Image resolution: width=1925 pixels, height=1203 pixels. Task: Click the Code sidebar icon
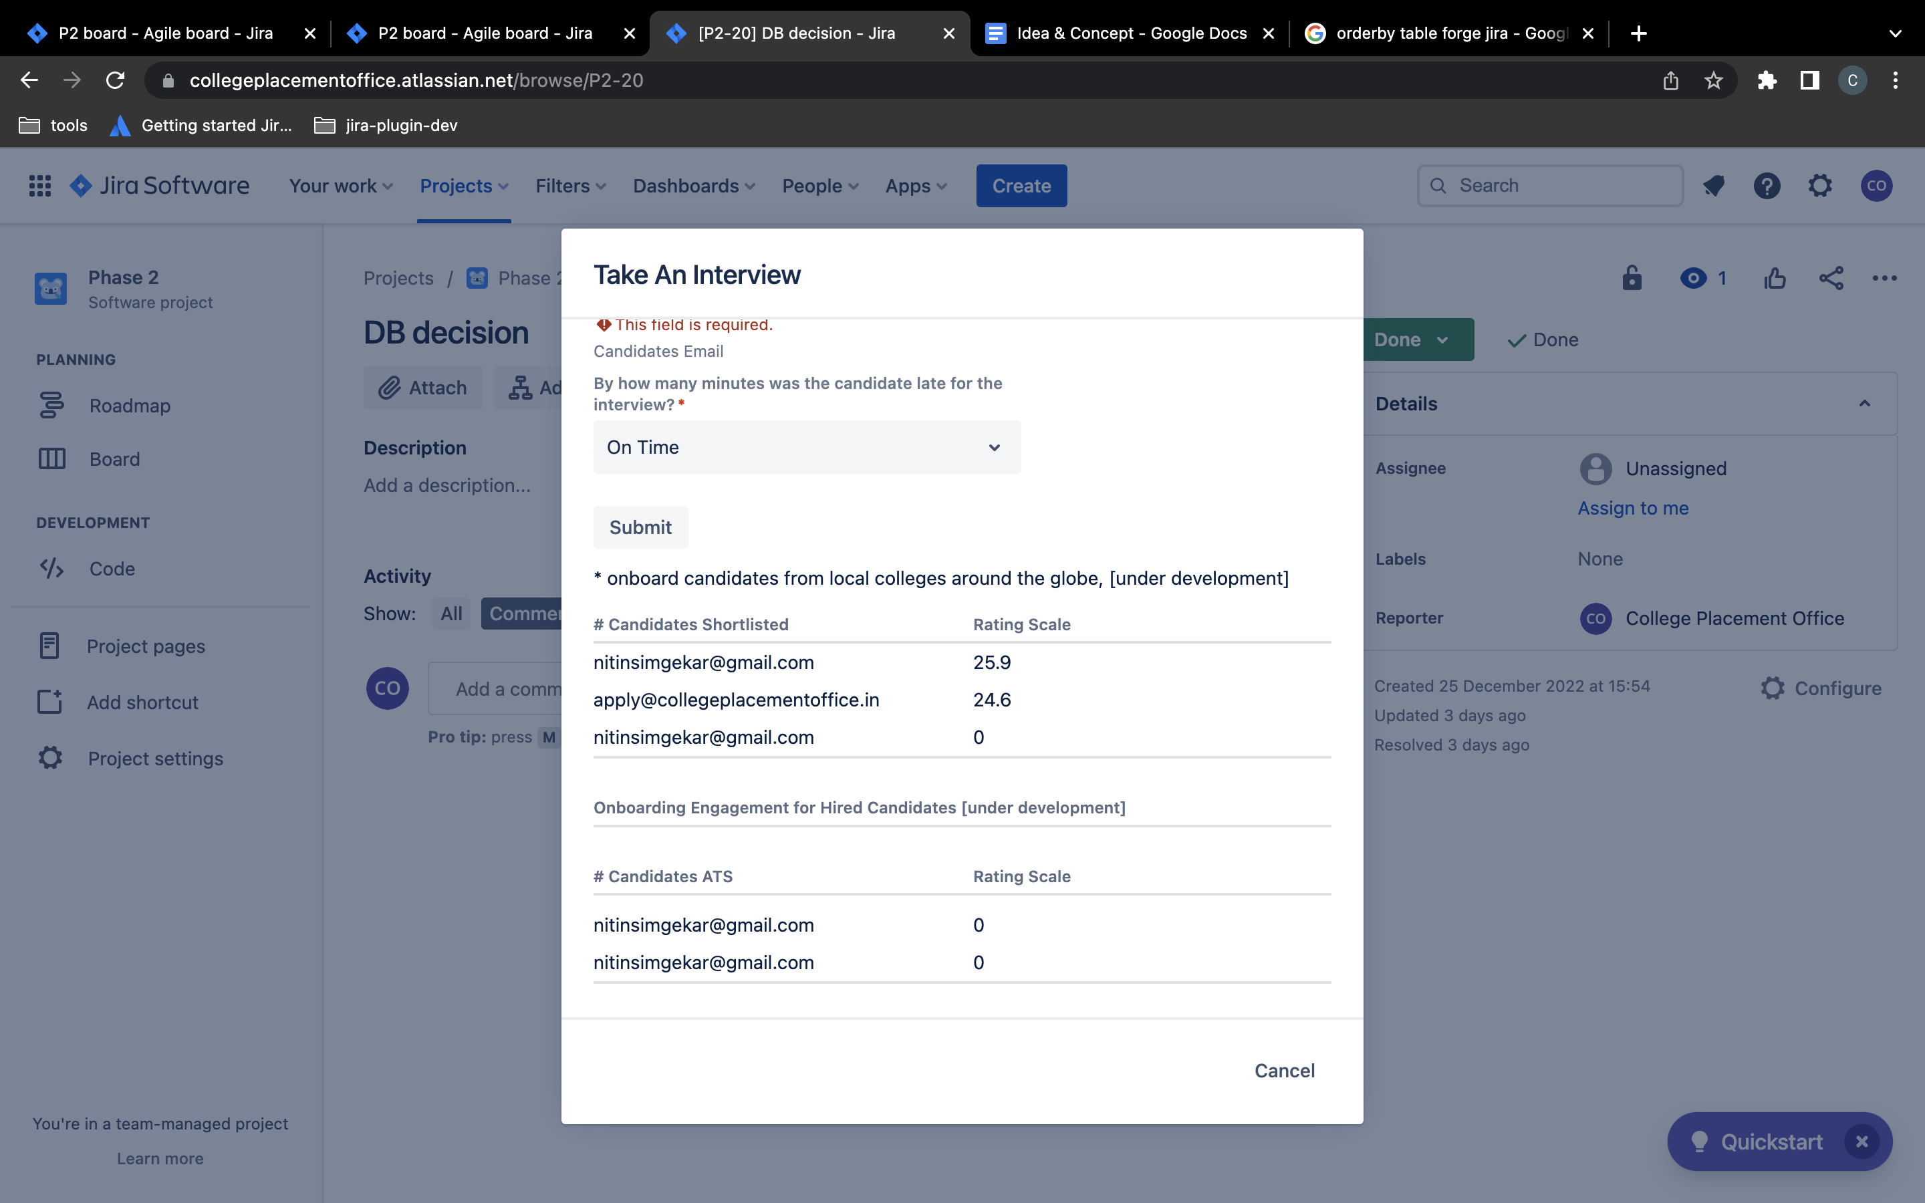tap(51, 568)
